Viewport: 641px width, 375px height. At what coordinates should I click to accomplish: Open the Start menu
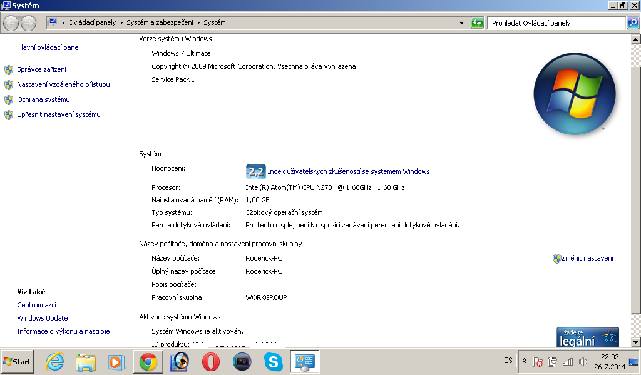click(17, 362)
